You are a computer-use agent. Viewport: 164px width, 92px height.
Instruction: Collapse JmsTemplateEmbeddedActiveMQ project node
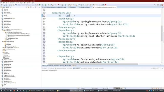[x=1, y=29]
